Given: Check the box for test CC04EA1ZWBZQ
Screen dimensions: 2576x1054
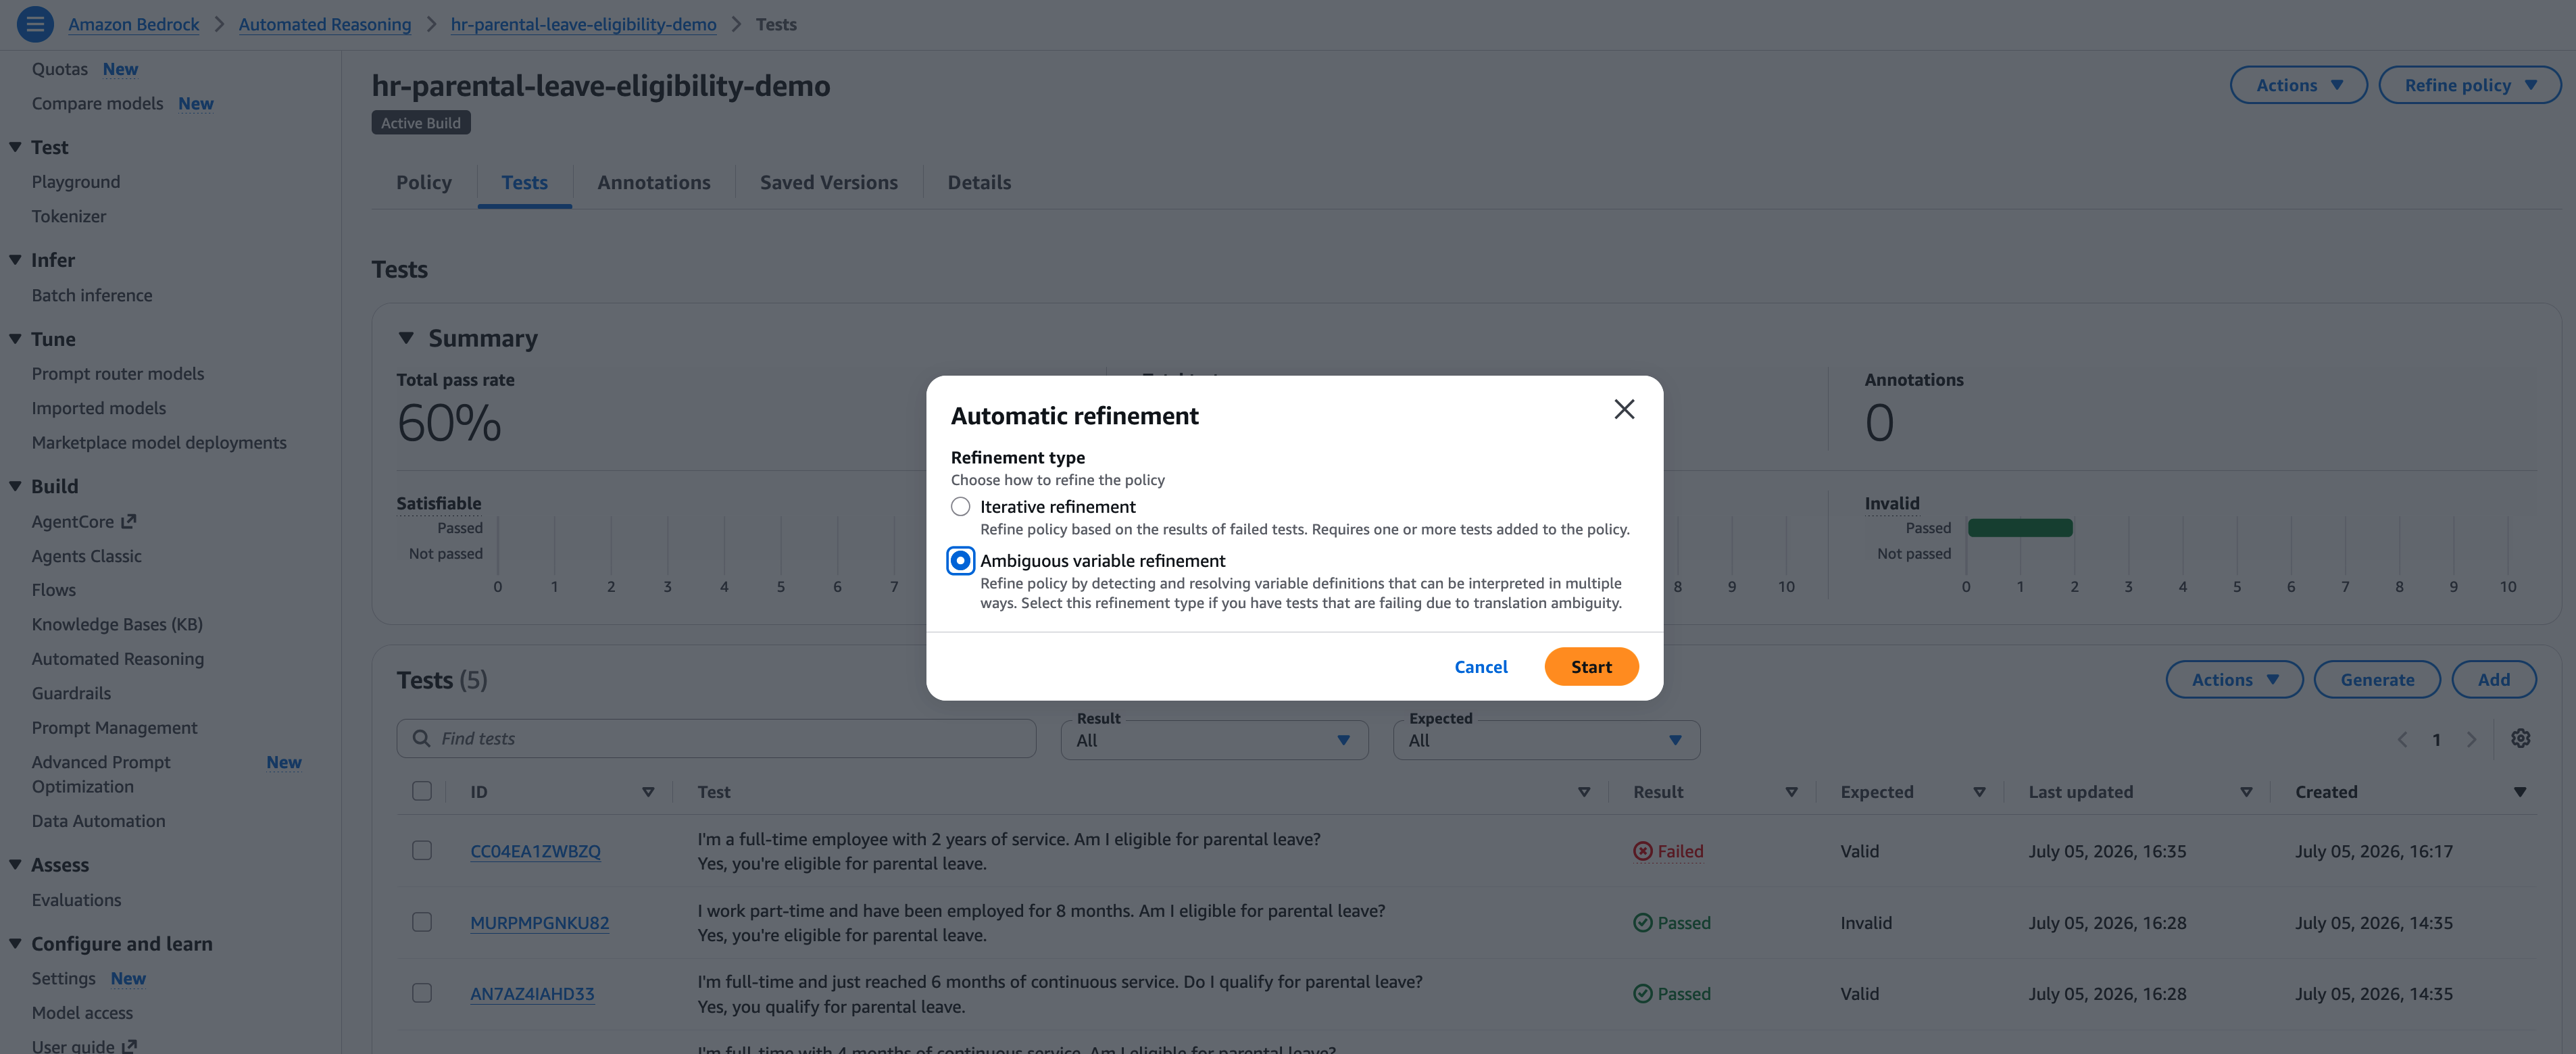Looking at the screenshot, I should pyautogui.click(x=422, y=850).
